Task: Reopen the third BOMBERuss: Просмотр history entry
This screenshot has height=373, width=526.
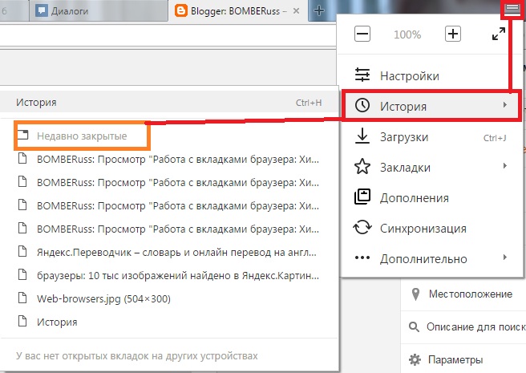Action: [x=168, y=206]
